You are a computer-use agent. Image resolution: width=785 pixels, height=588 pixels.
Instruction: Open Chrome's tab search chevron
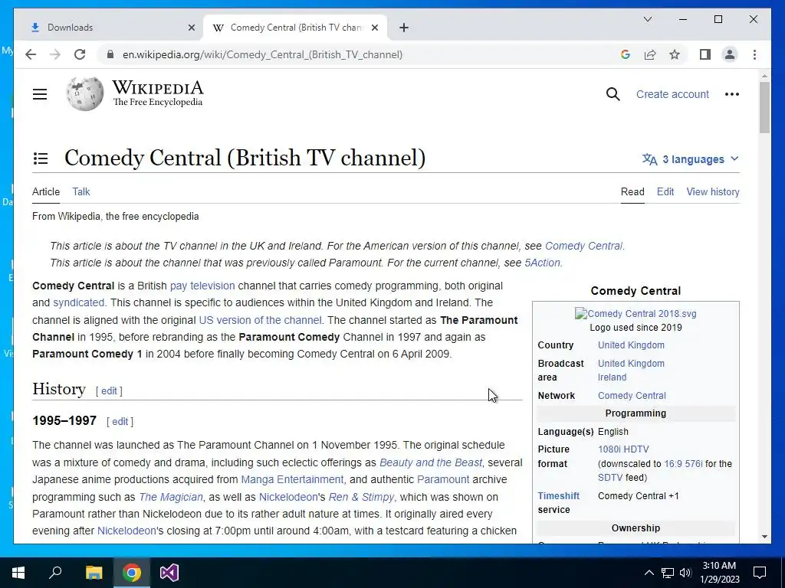click(647, 19)
